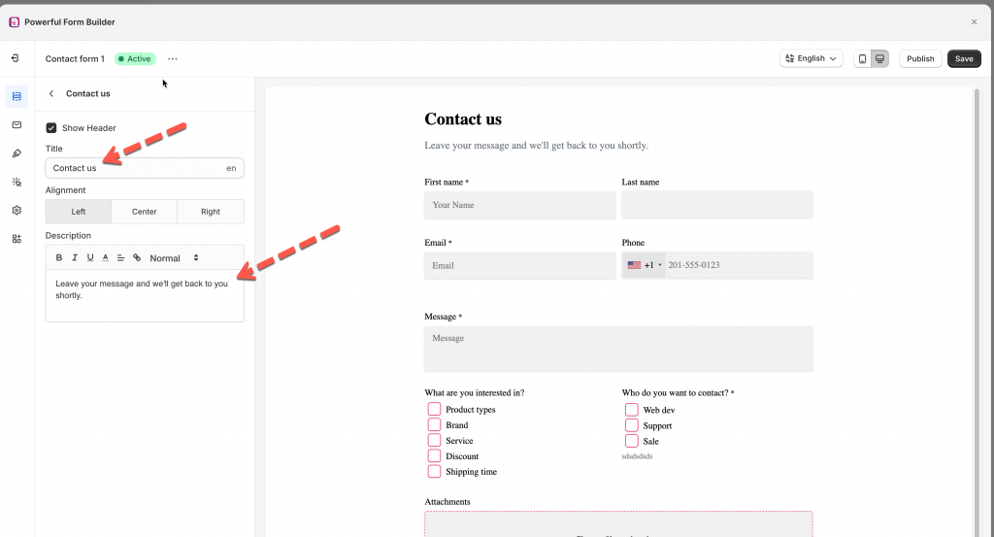Click the Save button

[x=964, y=59]
